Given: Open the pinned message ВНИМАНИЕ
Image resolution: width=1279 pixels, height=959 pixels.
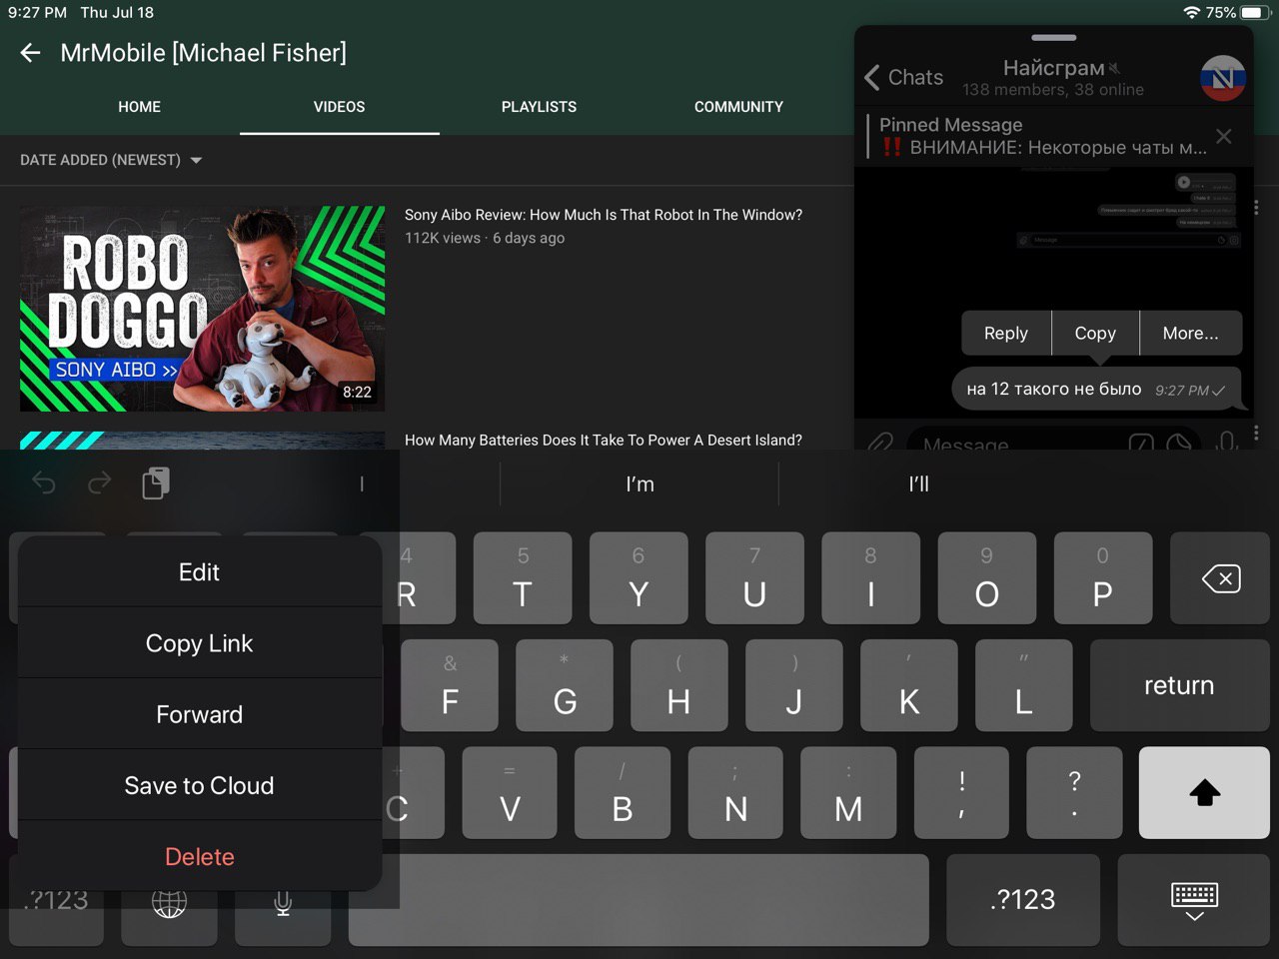Looking at the screenshot, I should [x=1041, y=136].
